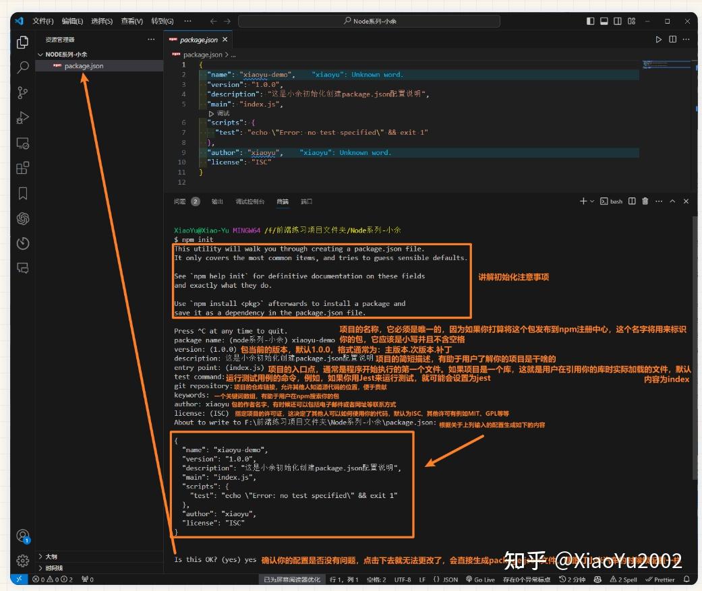The height and width of the screenshot is (591, 702).
Task: Split the terminal using split icon
Action: pos(633,201)
